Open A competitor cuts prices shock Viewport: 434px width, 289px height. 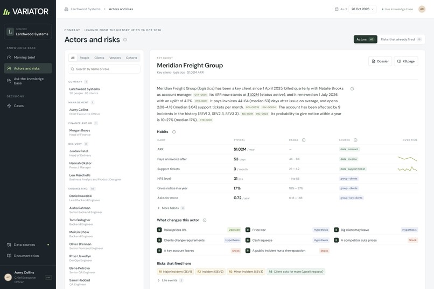pyautogui.click(x=376, y=241)
